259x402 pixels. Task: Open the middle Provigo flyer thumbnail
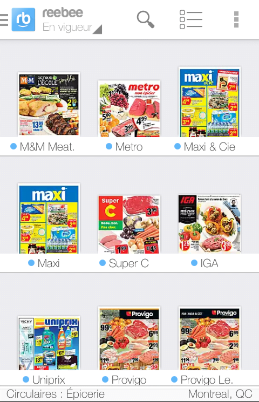coord(129,338)
